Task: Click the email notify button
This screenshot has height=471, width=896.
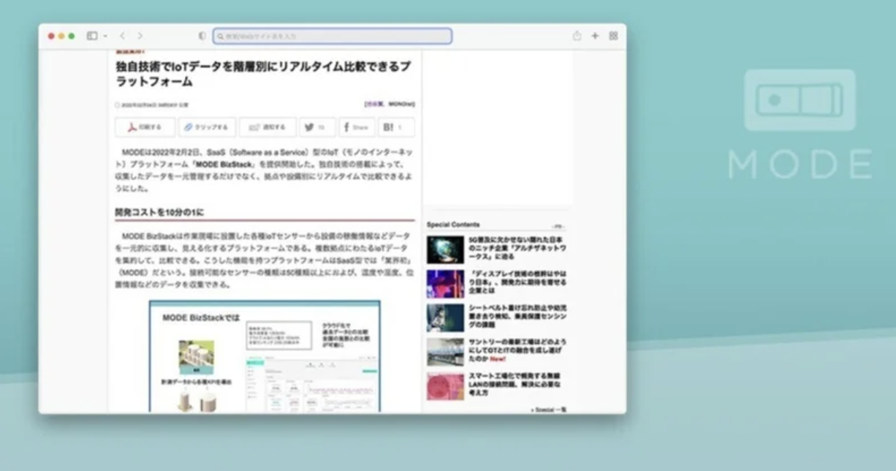Action: 267,127
